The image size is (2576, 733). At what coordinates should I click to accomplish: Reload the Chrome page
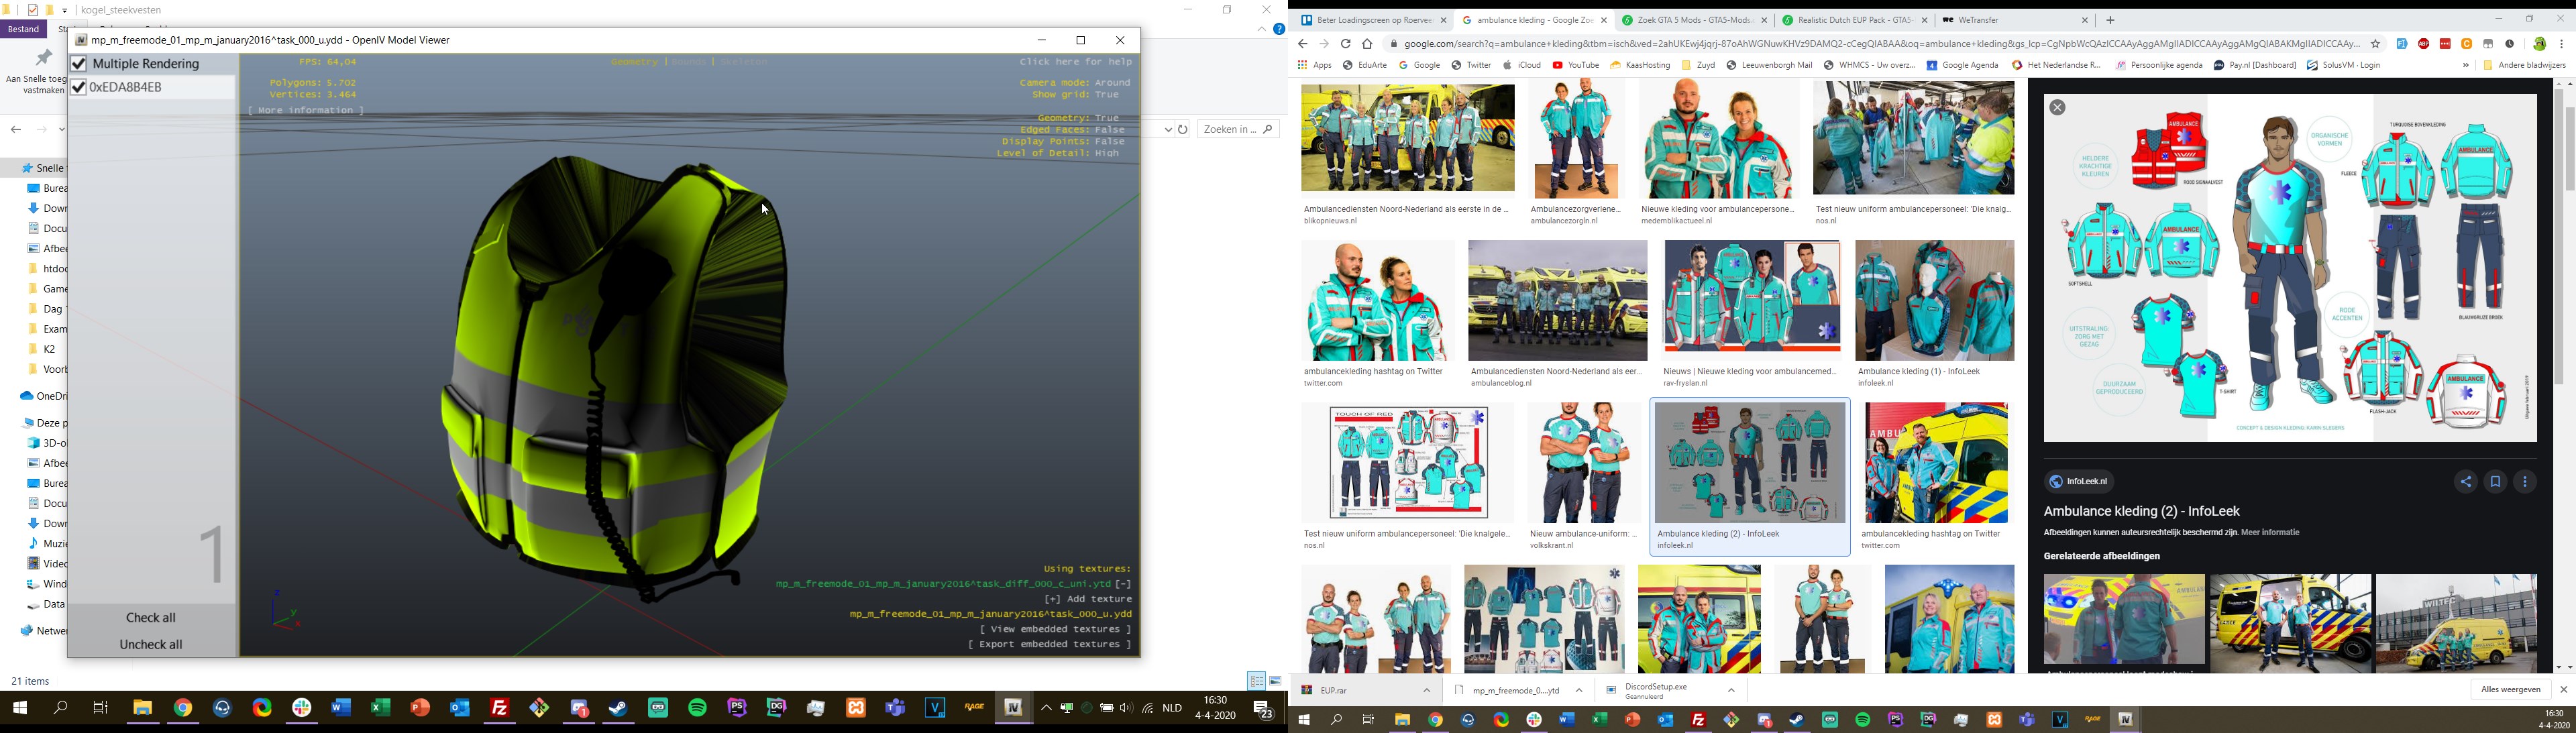click(x=1346, y=44)
